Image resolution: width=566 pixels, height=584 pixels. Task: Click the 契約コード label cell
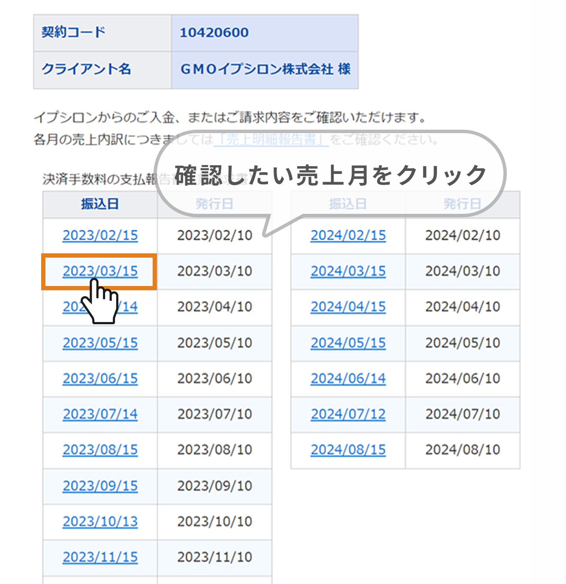point(102,33)
